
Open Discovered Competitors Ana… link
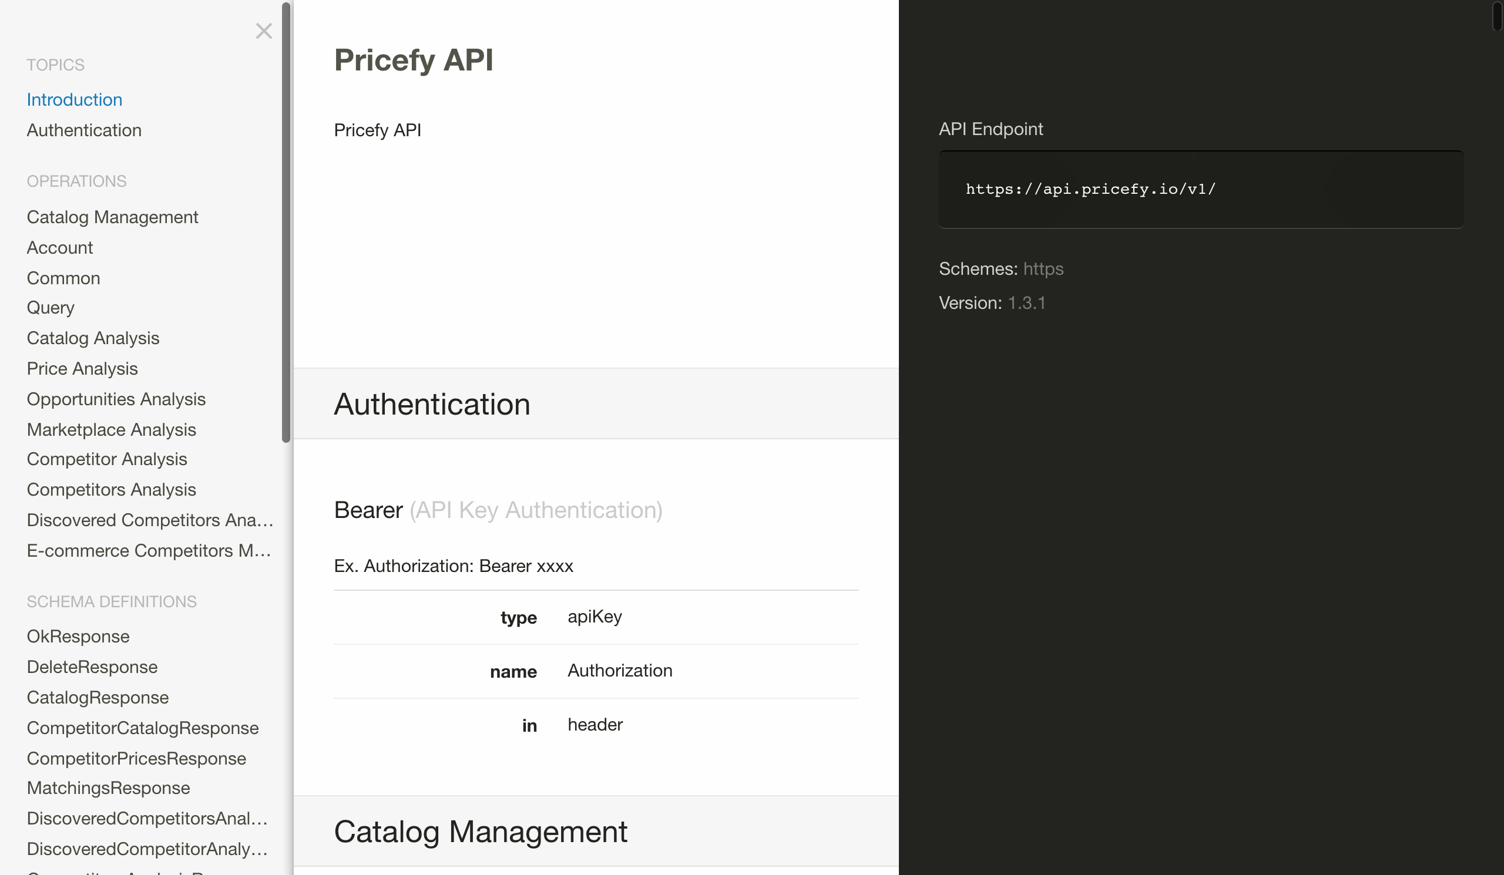[x=150, y=520]
